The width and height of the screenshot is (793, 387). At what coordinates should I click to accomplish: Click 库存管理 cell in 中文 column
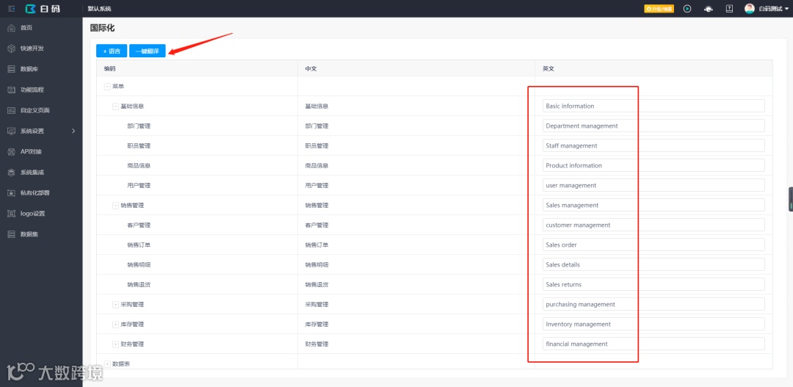pyautogui.click(x=316, y=325)
